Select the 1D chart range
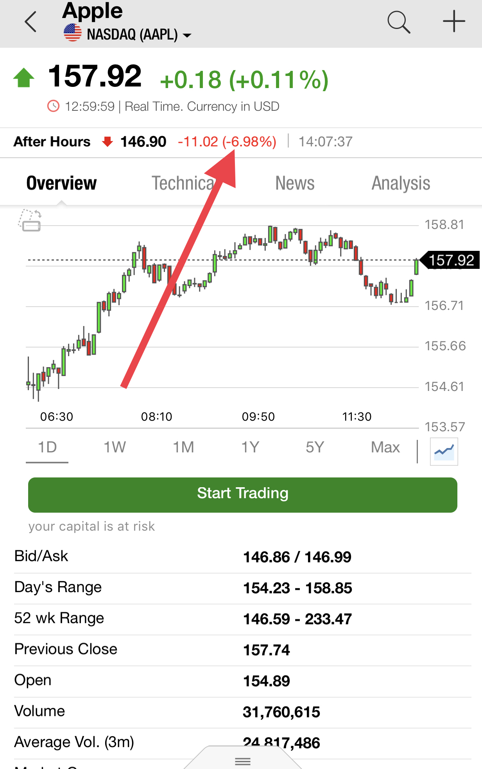The image size is (482, 769). pyautogui.click(x=47, y=447)
